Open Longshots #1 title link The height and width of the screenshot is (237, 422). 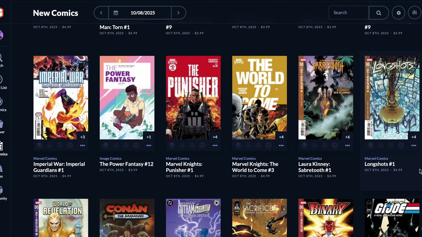click(379, 164)
